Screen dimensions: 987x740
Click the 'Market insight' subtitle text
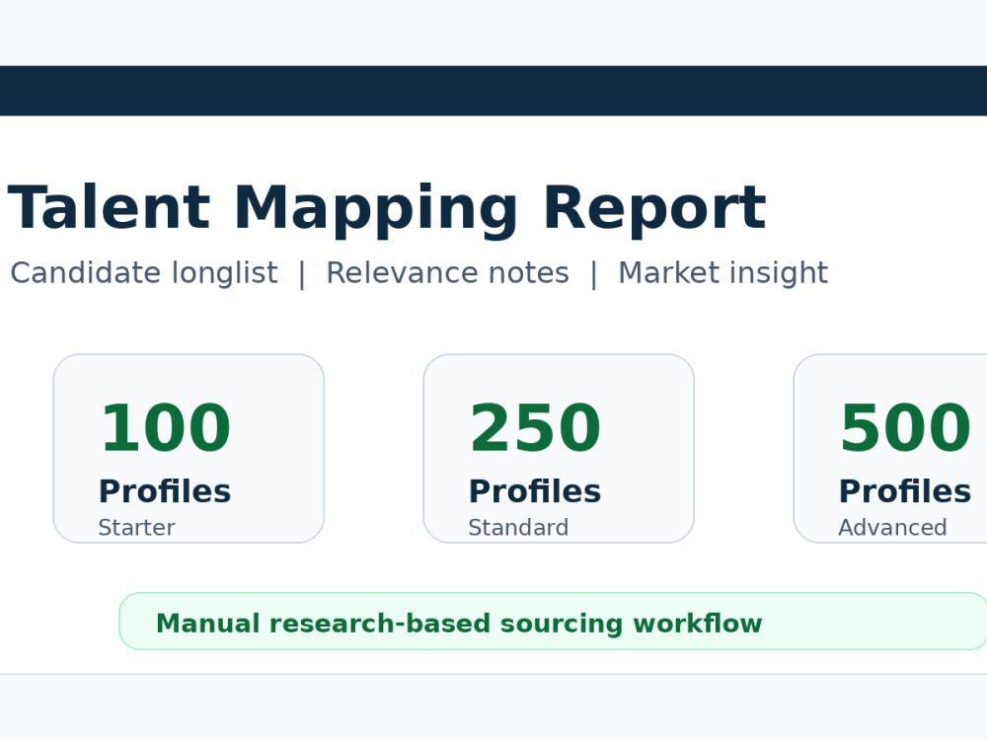click(722, 273)
